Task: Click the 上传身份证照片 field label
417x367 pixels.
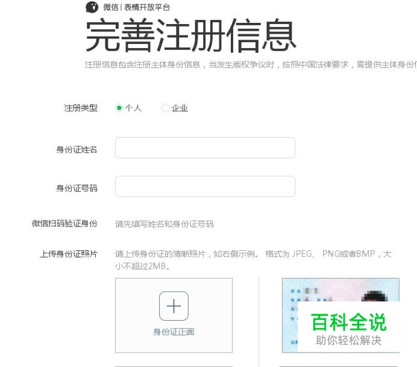Action: (x=69, y=254)
